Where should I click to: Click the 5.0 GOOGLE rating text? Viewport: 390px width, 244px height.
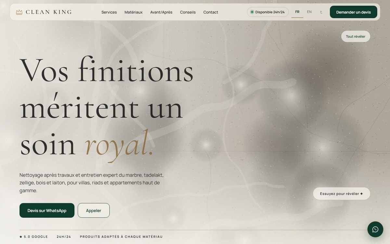[x=34, y=237]
